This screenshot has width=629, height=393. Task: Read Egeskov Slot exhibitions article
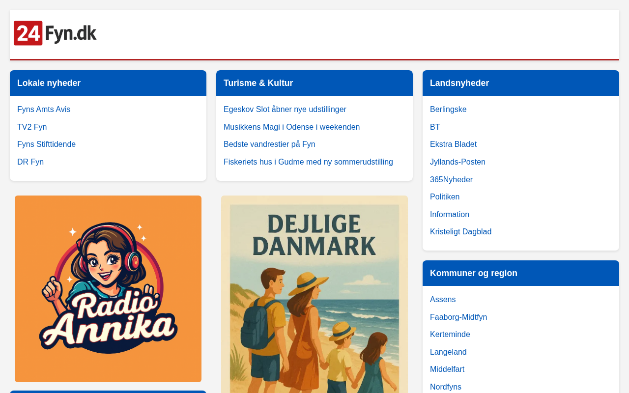(x=285, y=110)
